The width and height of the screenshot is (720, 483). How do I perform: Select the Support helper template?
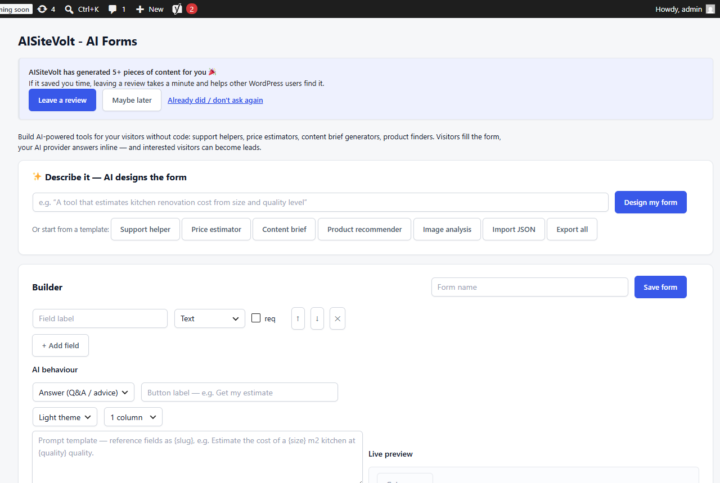click(x=145, y=229)
